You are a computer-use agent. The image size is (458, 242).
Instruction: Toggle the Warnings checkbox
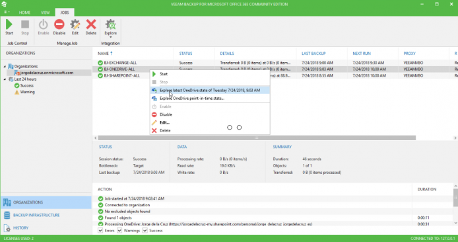(119, 231)
